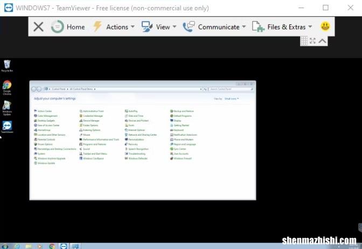Image resolution: width=362 pixels, height=249 pixels.
Task: Click the Recycle Bin desktop icon
Action: pyautogui.click(x=7, y=66)
